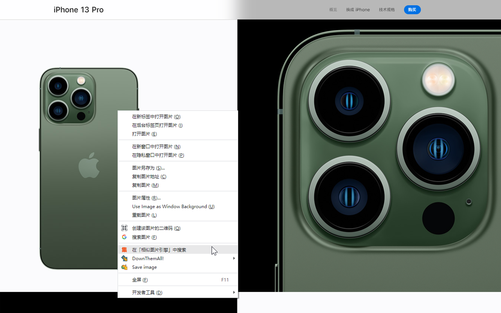The image size is (501, 313).
Task: Open 图片属性 (R)... image properties
Action: coord(178,198)
